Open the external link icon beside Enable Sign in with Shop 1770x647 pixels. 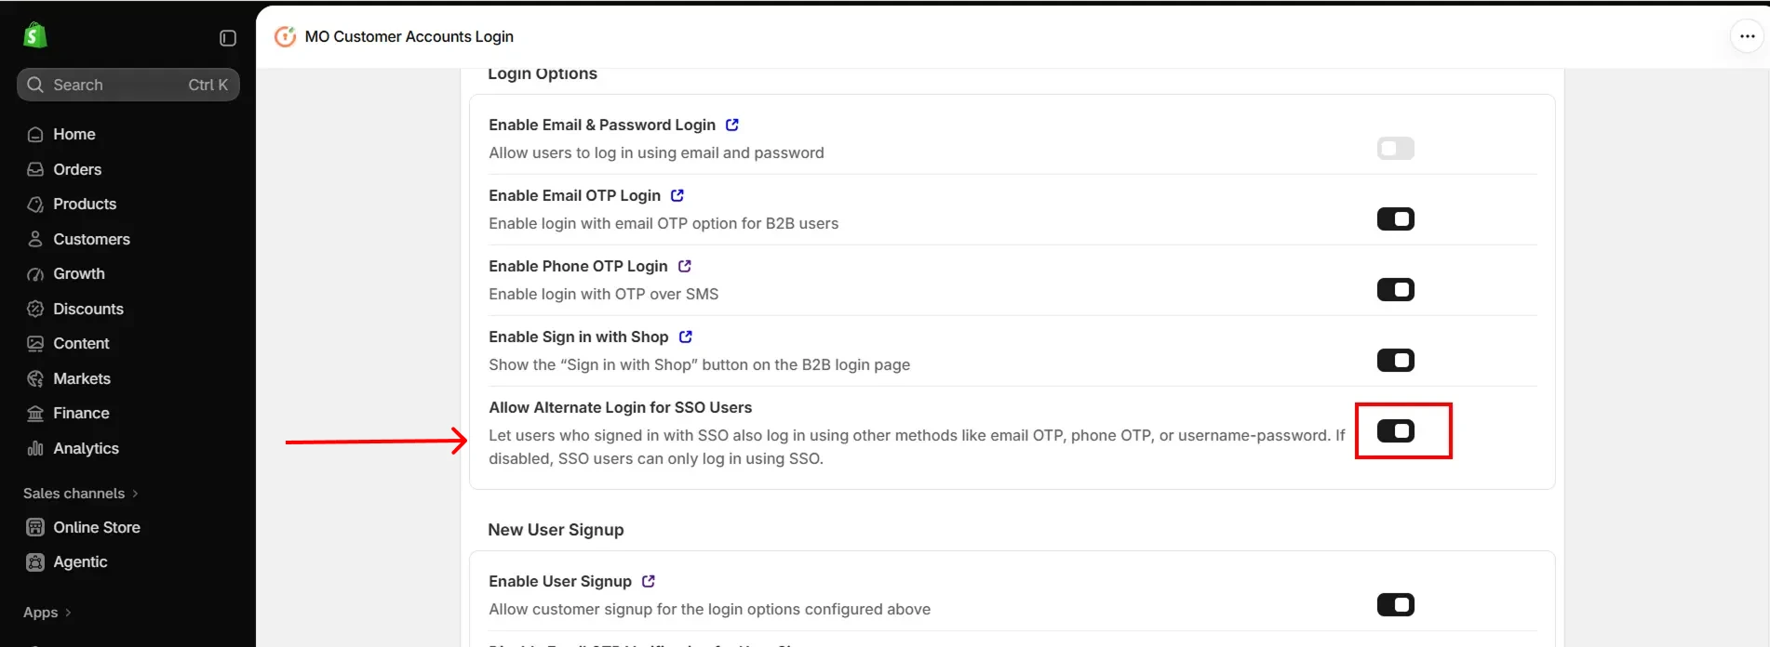[686, 337]
